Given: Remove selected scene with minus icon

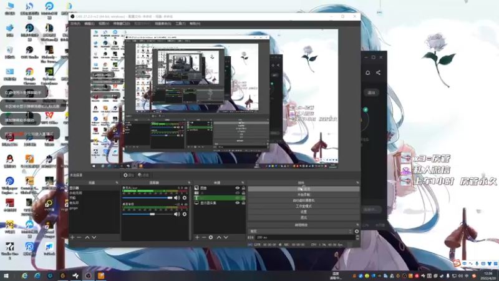Looking at the screenshot, I should (79, 237).
